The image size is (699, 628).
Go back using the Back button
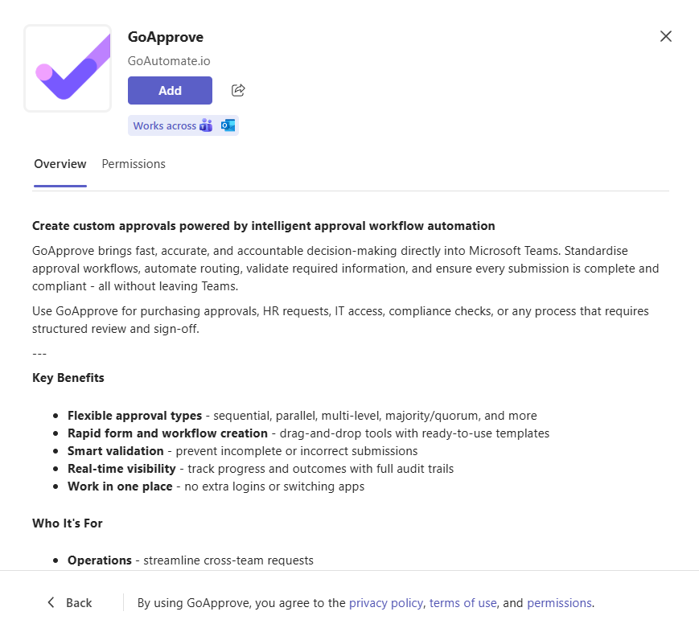pyautogui.click(x=69, y=602)
